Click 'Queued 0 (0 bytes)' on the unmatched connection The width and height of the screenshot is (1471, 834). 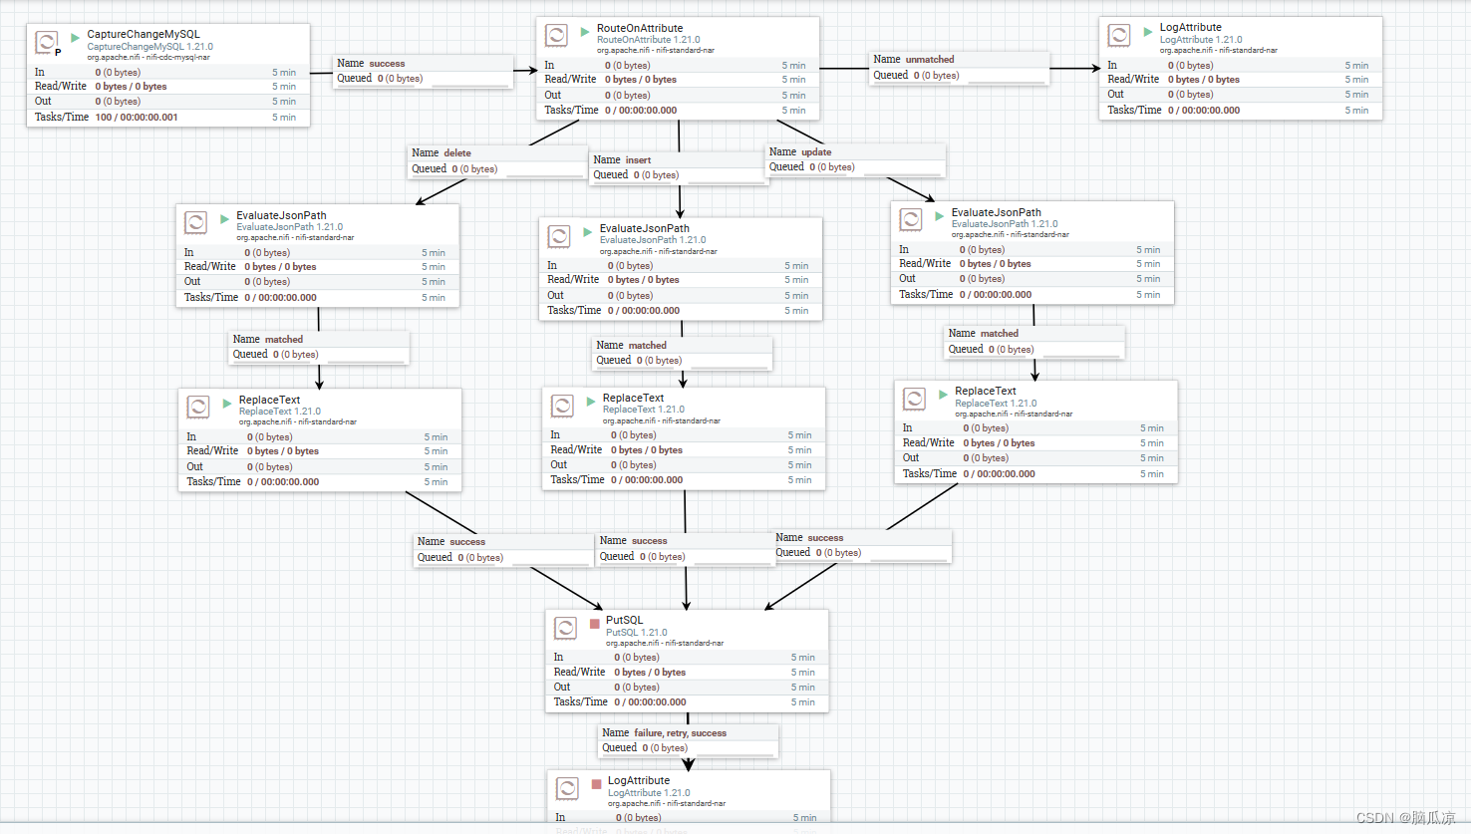click(x=917, y=75)
